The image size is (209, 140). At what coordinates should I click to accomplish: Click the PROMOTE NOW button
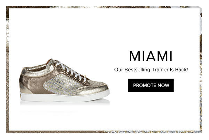pos(151,85)
